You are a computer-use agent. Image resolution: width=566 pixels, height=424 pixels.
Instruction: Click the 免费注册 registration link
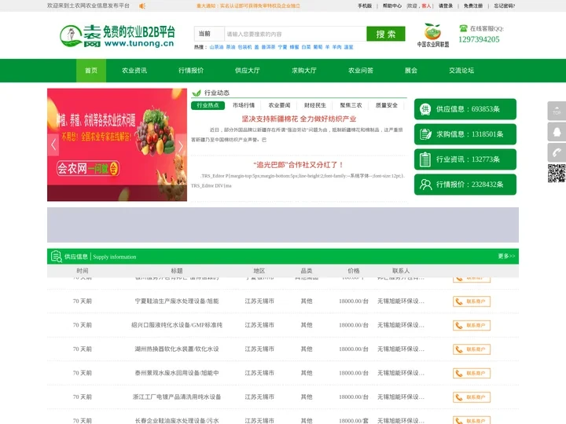point(473,5)
